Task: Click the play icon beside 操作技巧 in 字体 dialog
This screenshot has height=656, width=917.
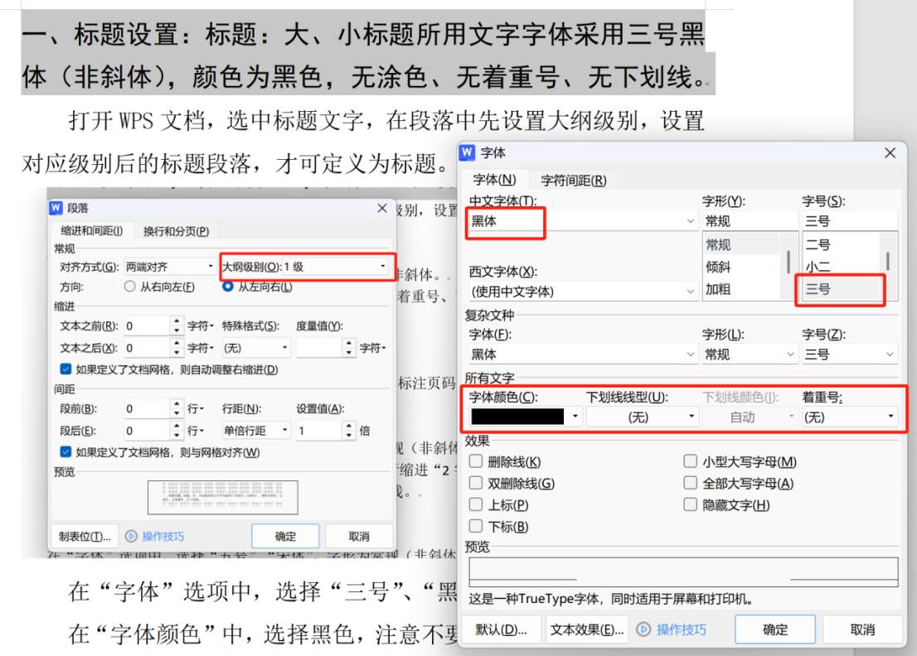Action: [643, 629]
